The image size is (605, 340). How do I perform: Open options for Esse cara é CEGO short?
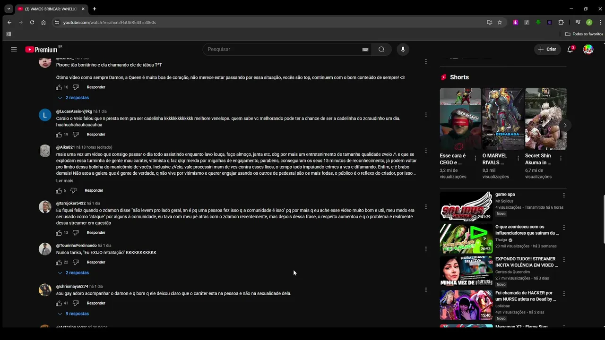(x=475, y=158)
